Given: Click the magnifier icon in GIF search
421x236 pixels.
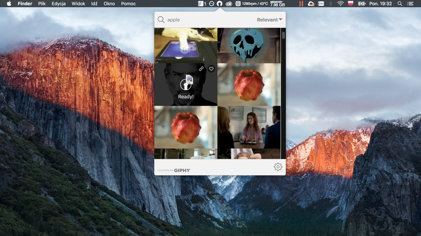Looking at the screenshot, I should (x=161, y=20).
